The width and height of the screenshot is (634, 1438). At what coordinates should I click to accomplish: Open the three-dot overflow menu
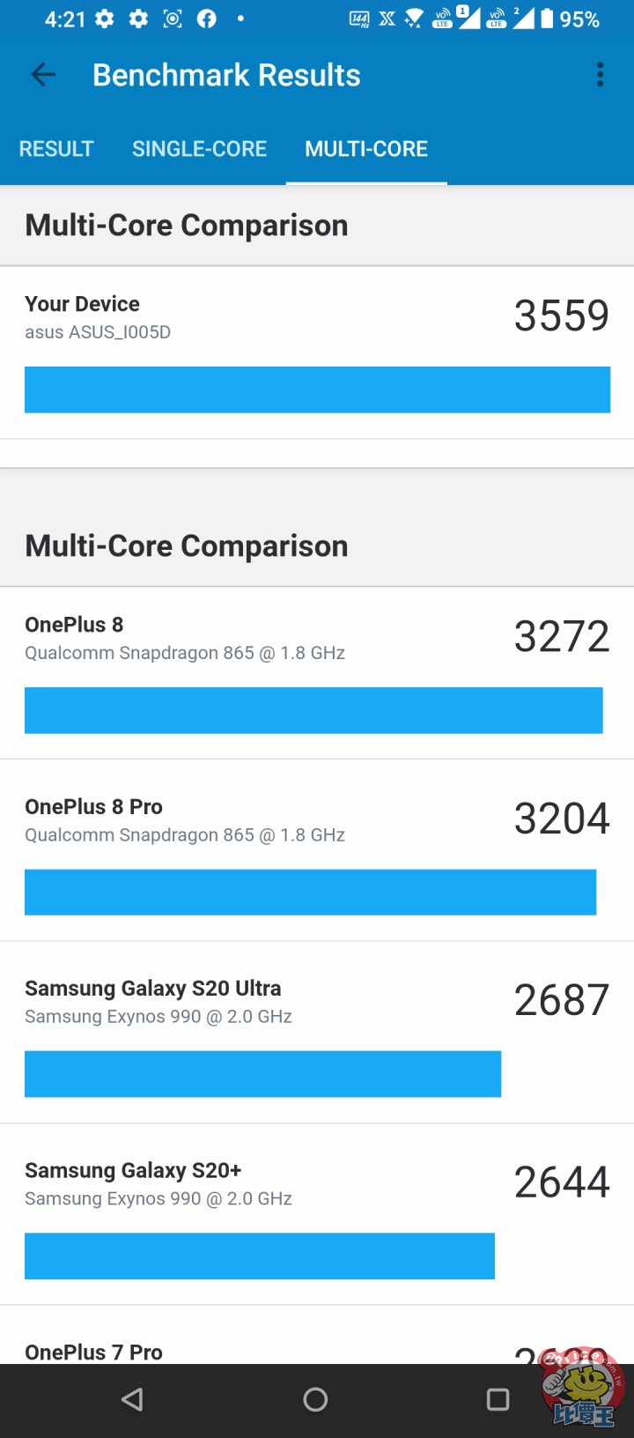[600, 75]
